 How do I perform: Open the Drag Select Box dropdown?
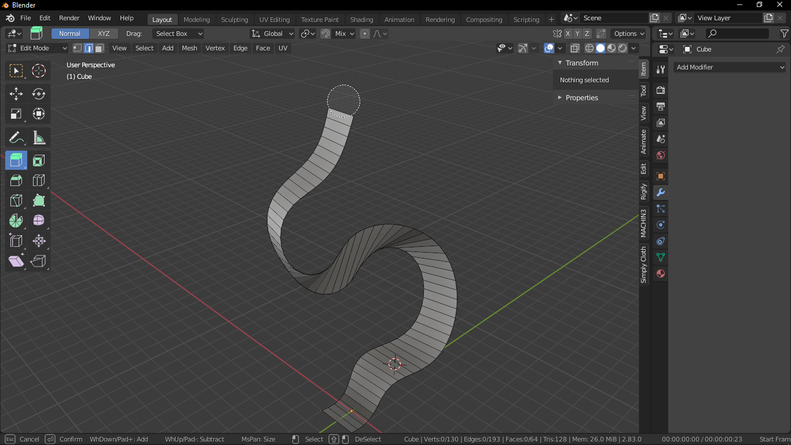point(178,34)
